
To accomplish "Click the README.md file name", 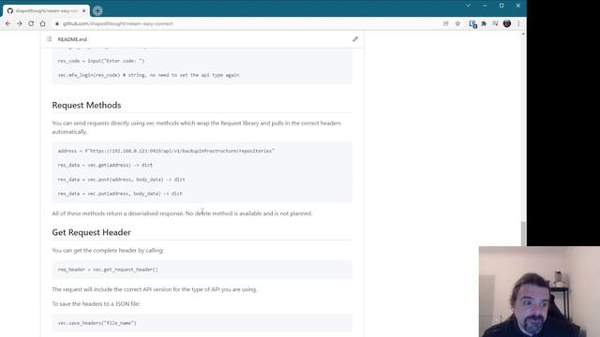I will [x=72, y=39].
